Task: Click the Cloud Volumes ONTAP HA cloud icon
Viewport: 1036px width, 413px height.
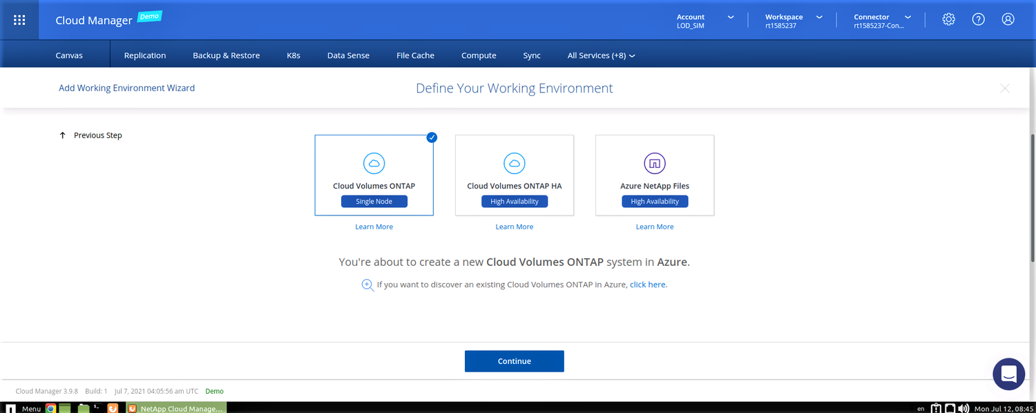Action: 515,163
